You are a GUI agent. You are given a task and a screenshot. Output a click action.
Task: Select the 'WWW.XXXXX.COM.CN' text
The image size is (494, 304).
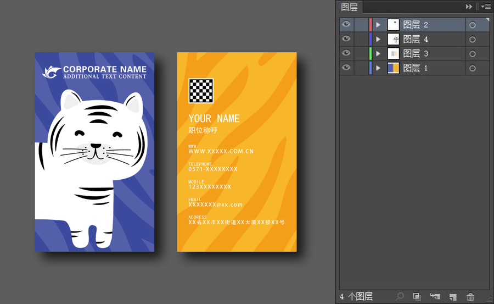(221, 151)
